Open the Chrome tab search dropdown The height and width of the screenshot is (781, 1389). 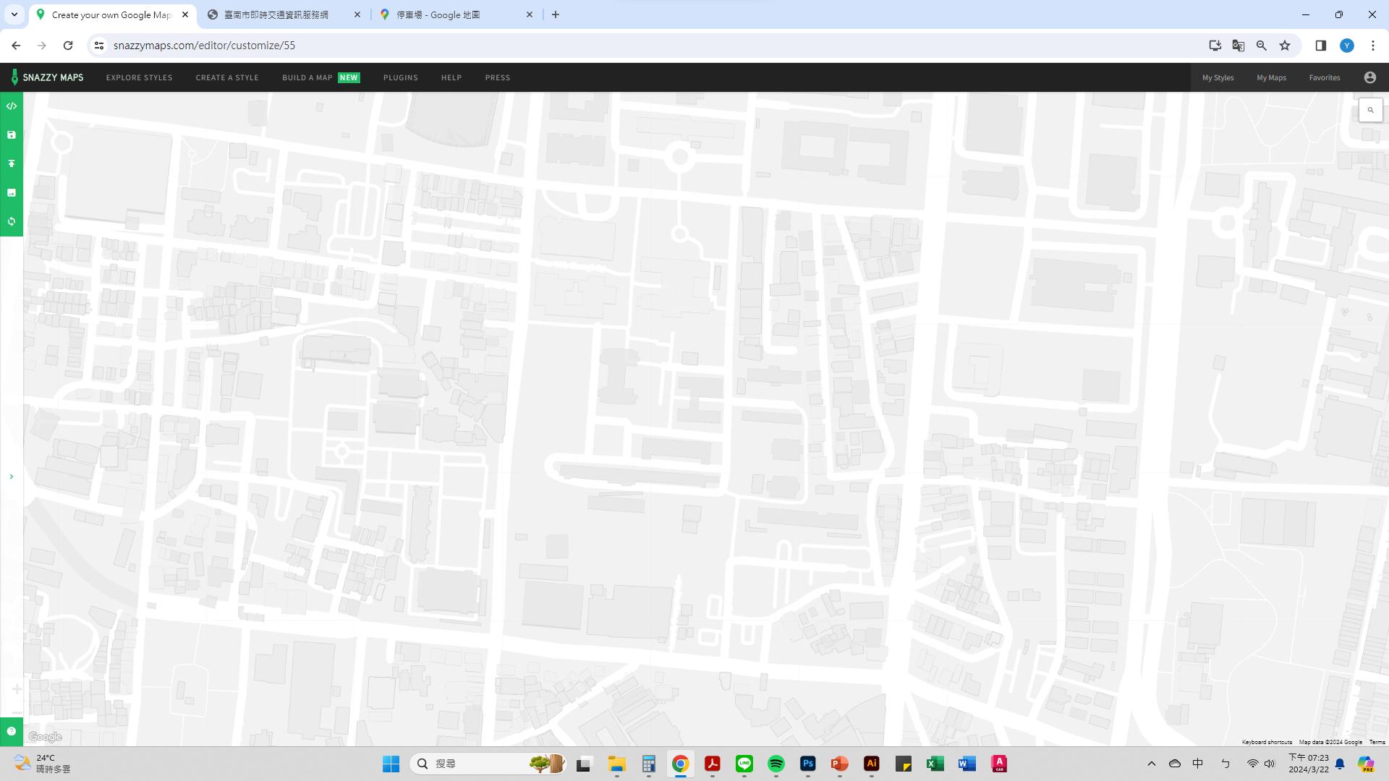pyautogui.click(x=14, y=14)
